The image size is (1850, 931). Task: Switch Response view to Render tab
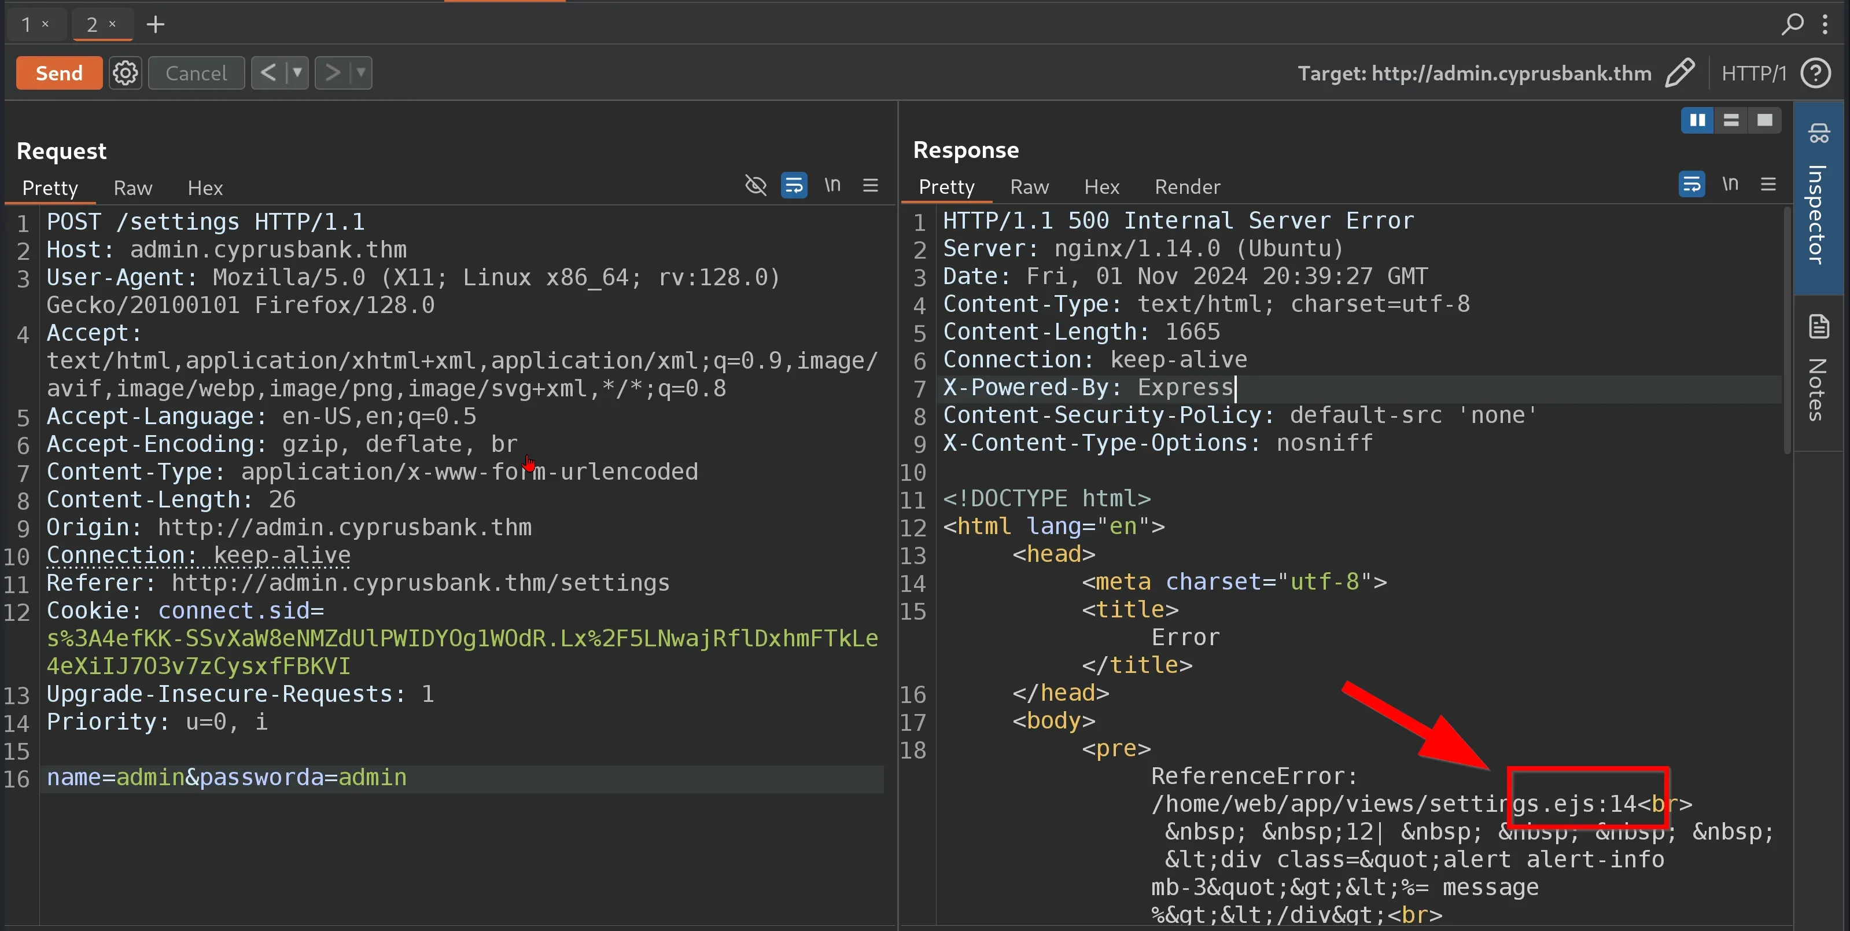pyautogui.click(x=1186, y=187)
